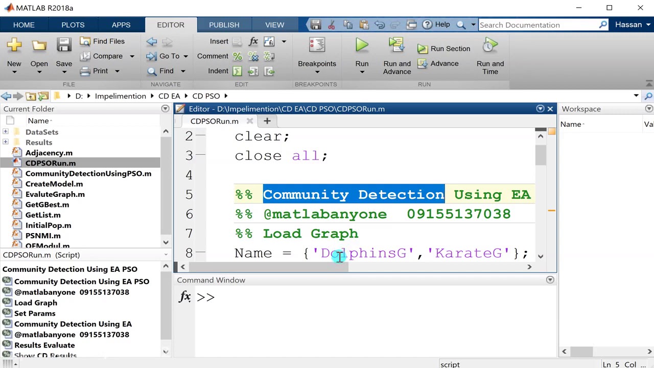Screen dimensions: 654x368
Task: Click the Browse for folder icon
Action: (x=43, y=96)
